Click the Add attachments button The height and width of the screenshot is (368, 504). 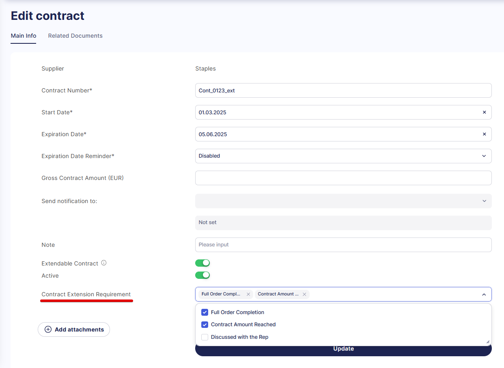click(x=74, y=329)
